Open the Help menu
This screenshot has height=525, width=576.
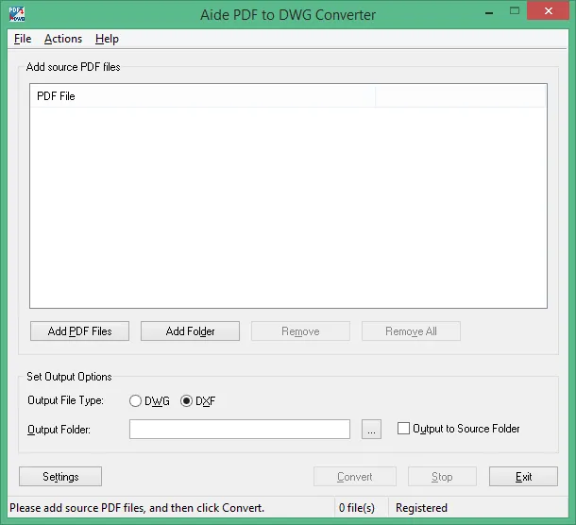tap(107, 39)
